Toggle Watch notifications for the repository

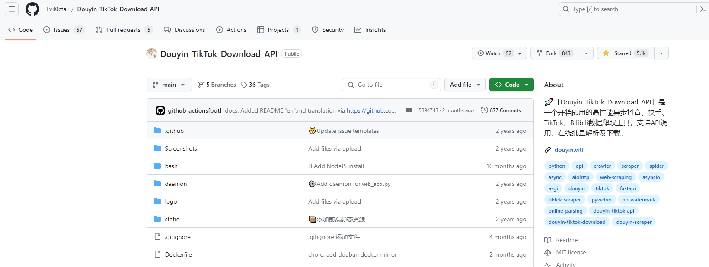click(499, 53)
